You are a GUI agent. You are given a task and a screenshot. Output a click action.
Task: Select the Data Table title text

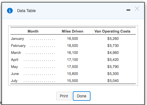pos(26,11)
